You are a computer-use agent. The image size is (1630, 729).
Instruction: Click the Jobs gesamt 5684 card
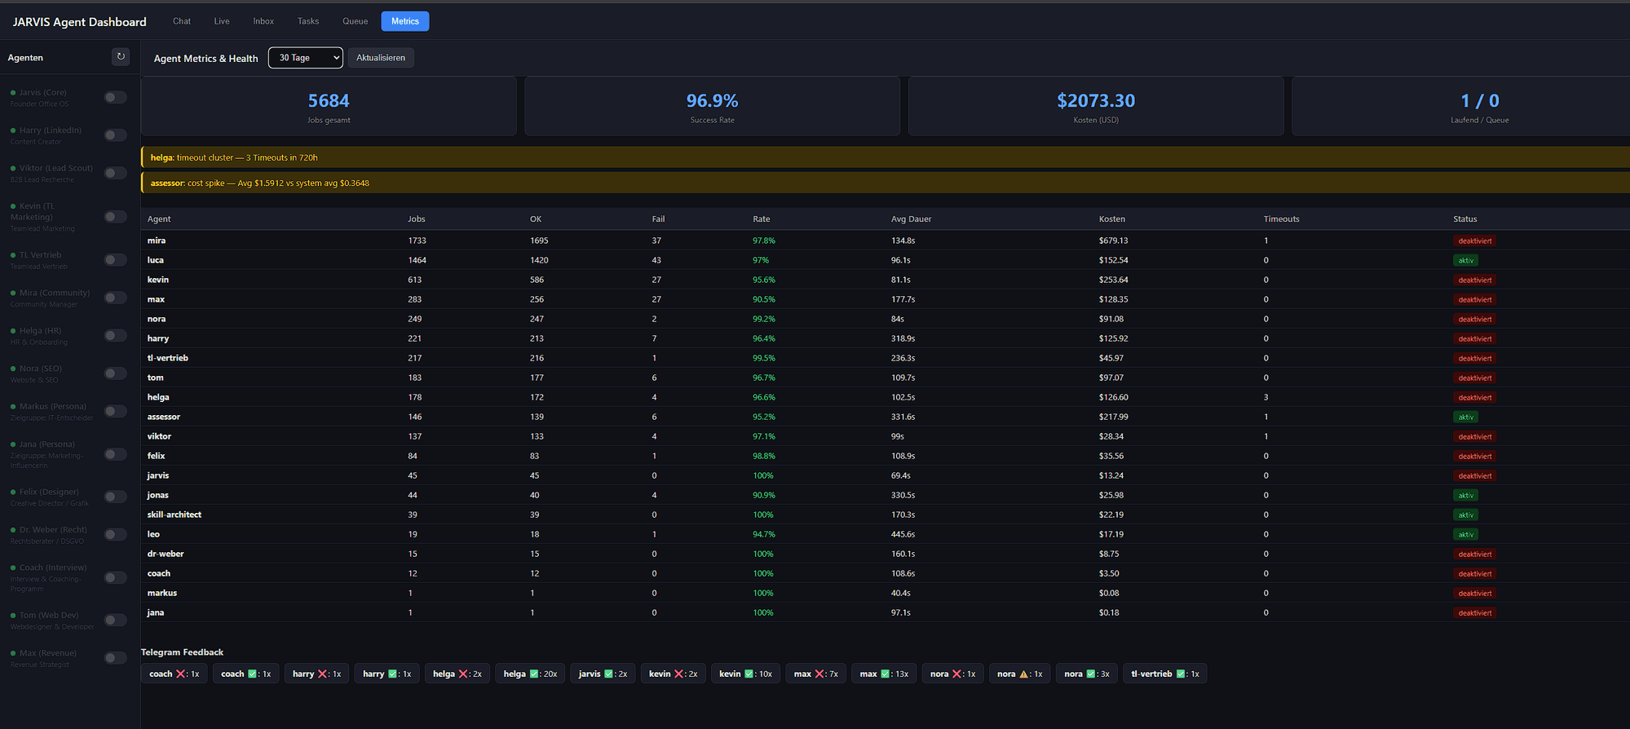[329, 106]
